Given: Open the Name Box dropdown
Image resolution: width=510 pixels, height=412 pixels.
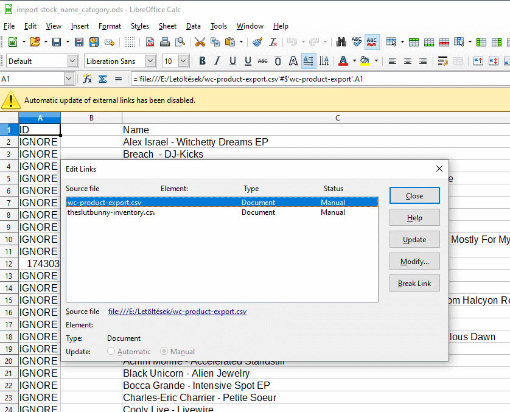Looking at the screenshot, I should click(69, 79).
